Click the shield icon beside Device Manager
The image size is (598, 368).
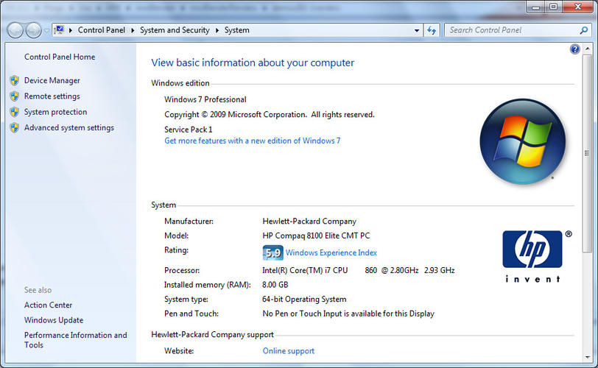click(x=15, y=80)
